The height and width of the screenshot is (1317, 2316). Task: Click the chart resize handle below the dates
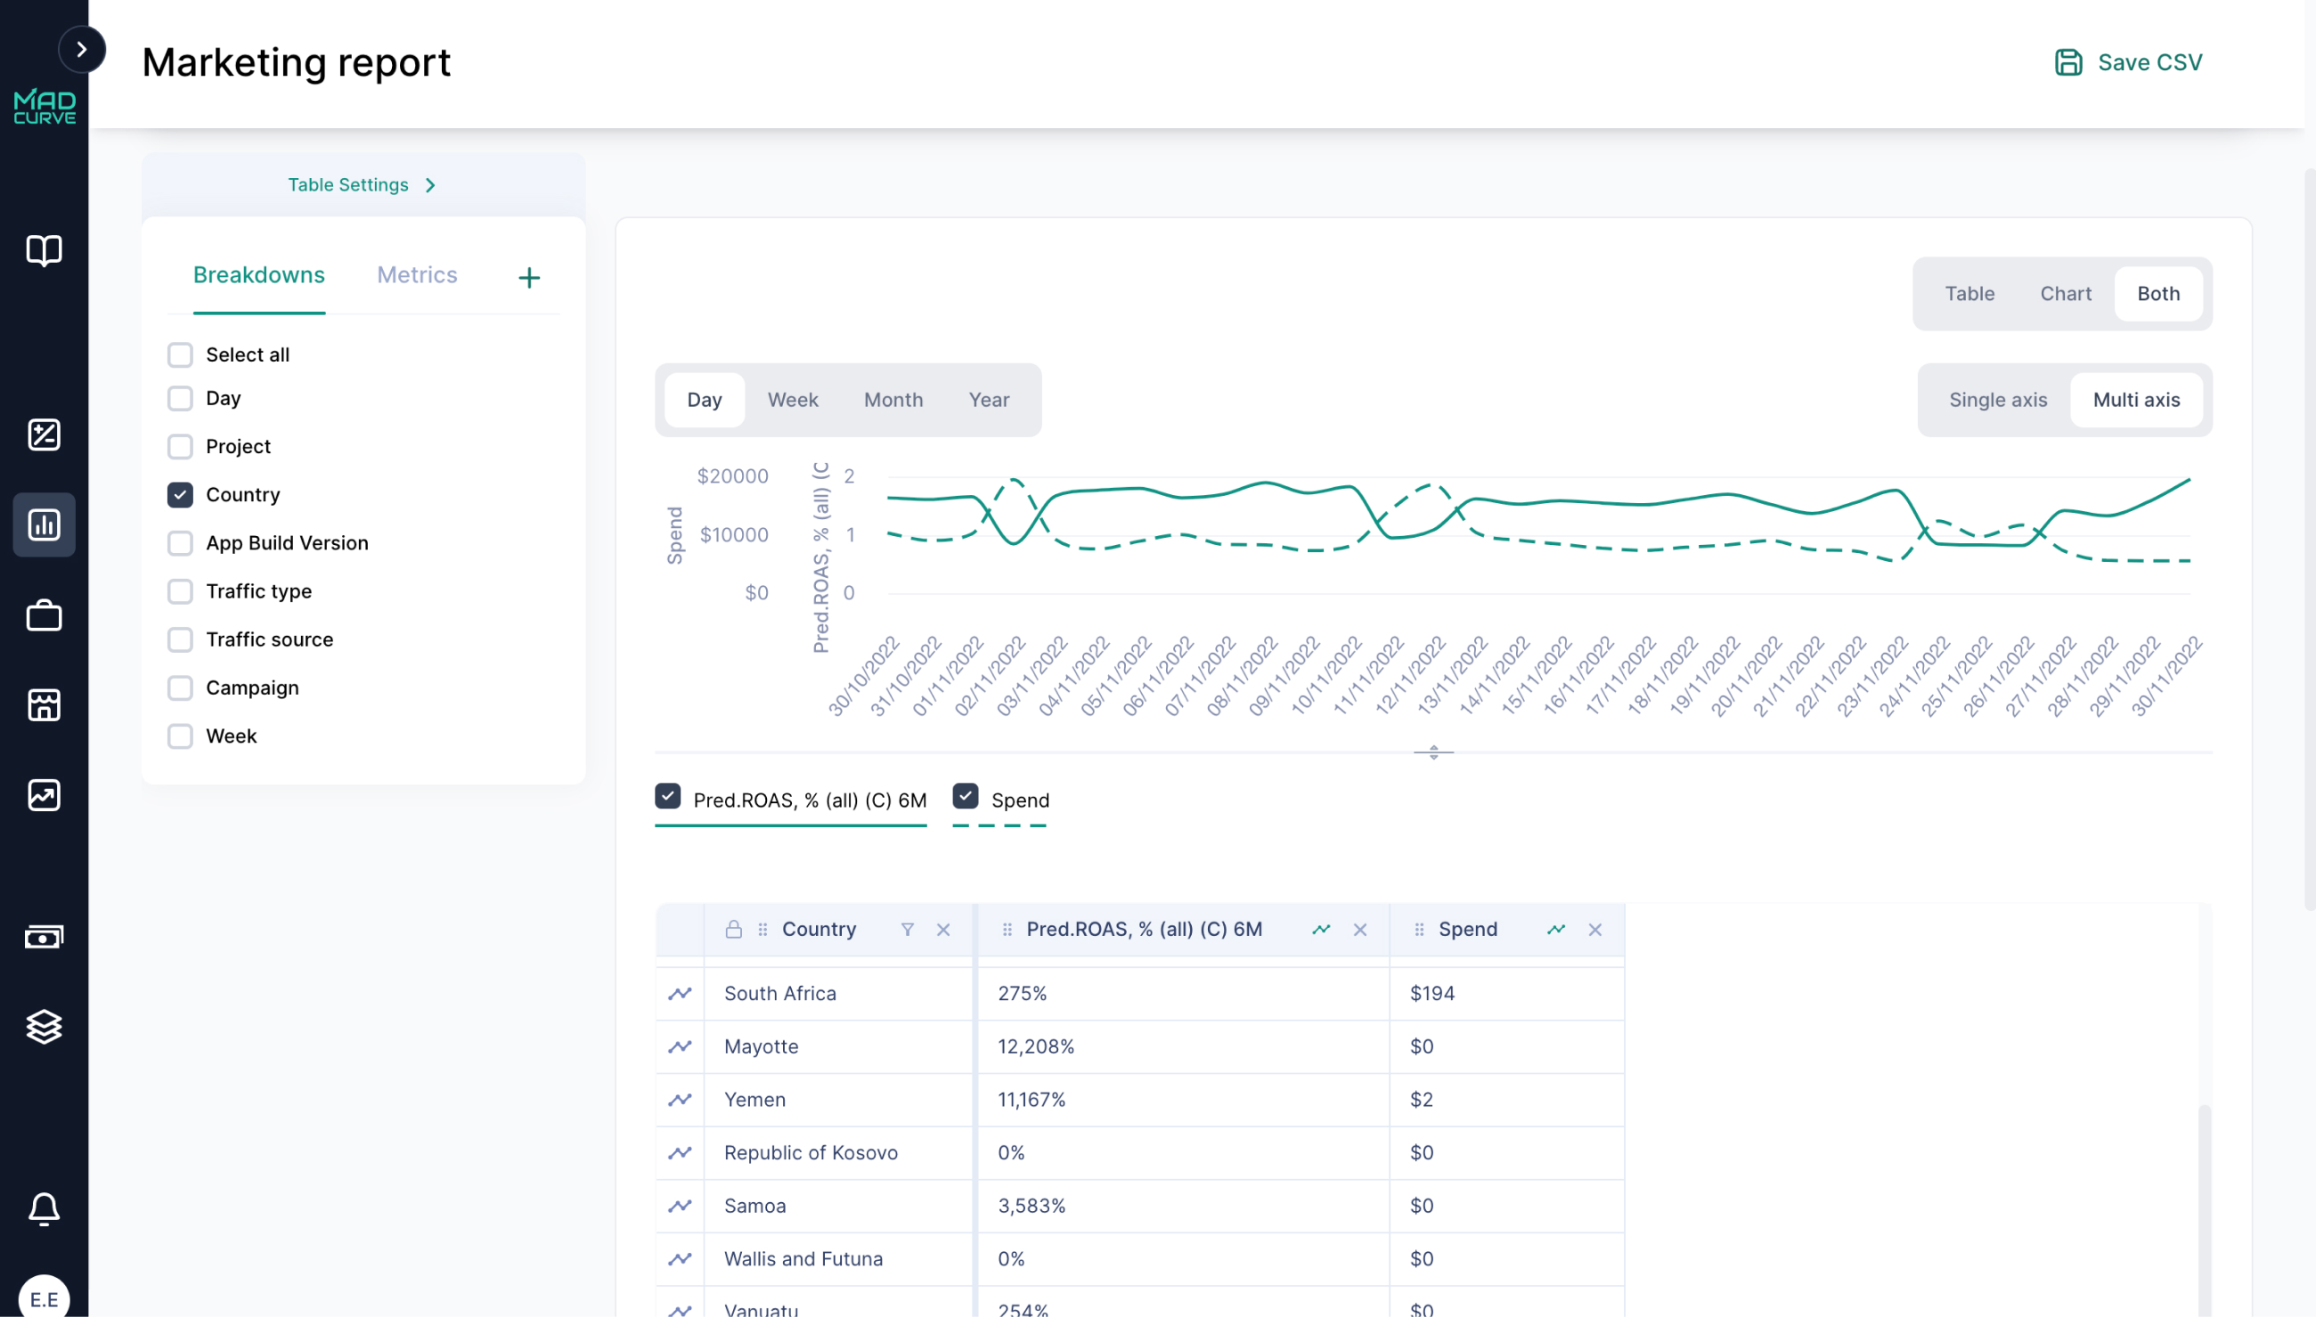click(x=1433, y=752)
